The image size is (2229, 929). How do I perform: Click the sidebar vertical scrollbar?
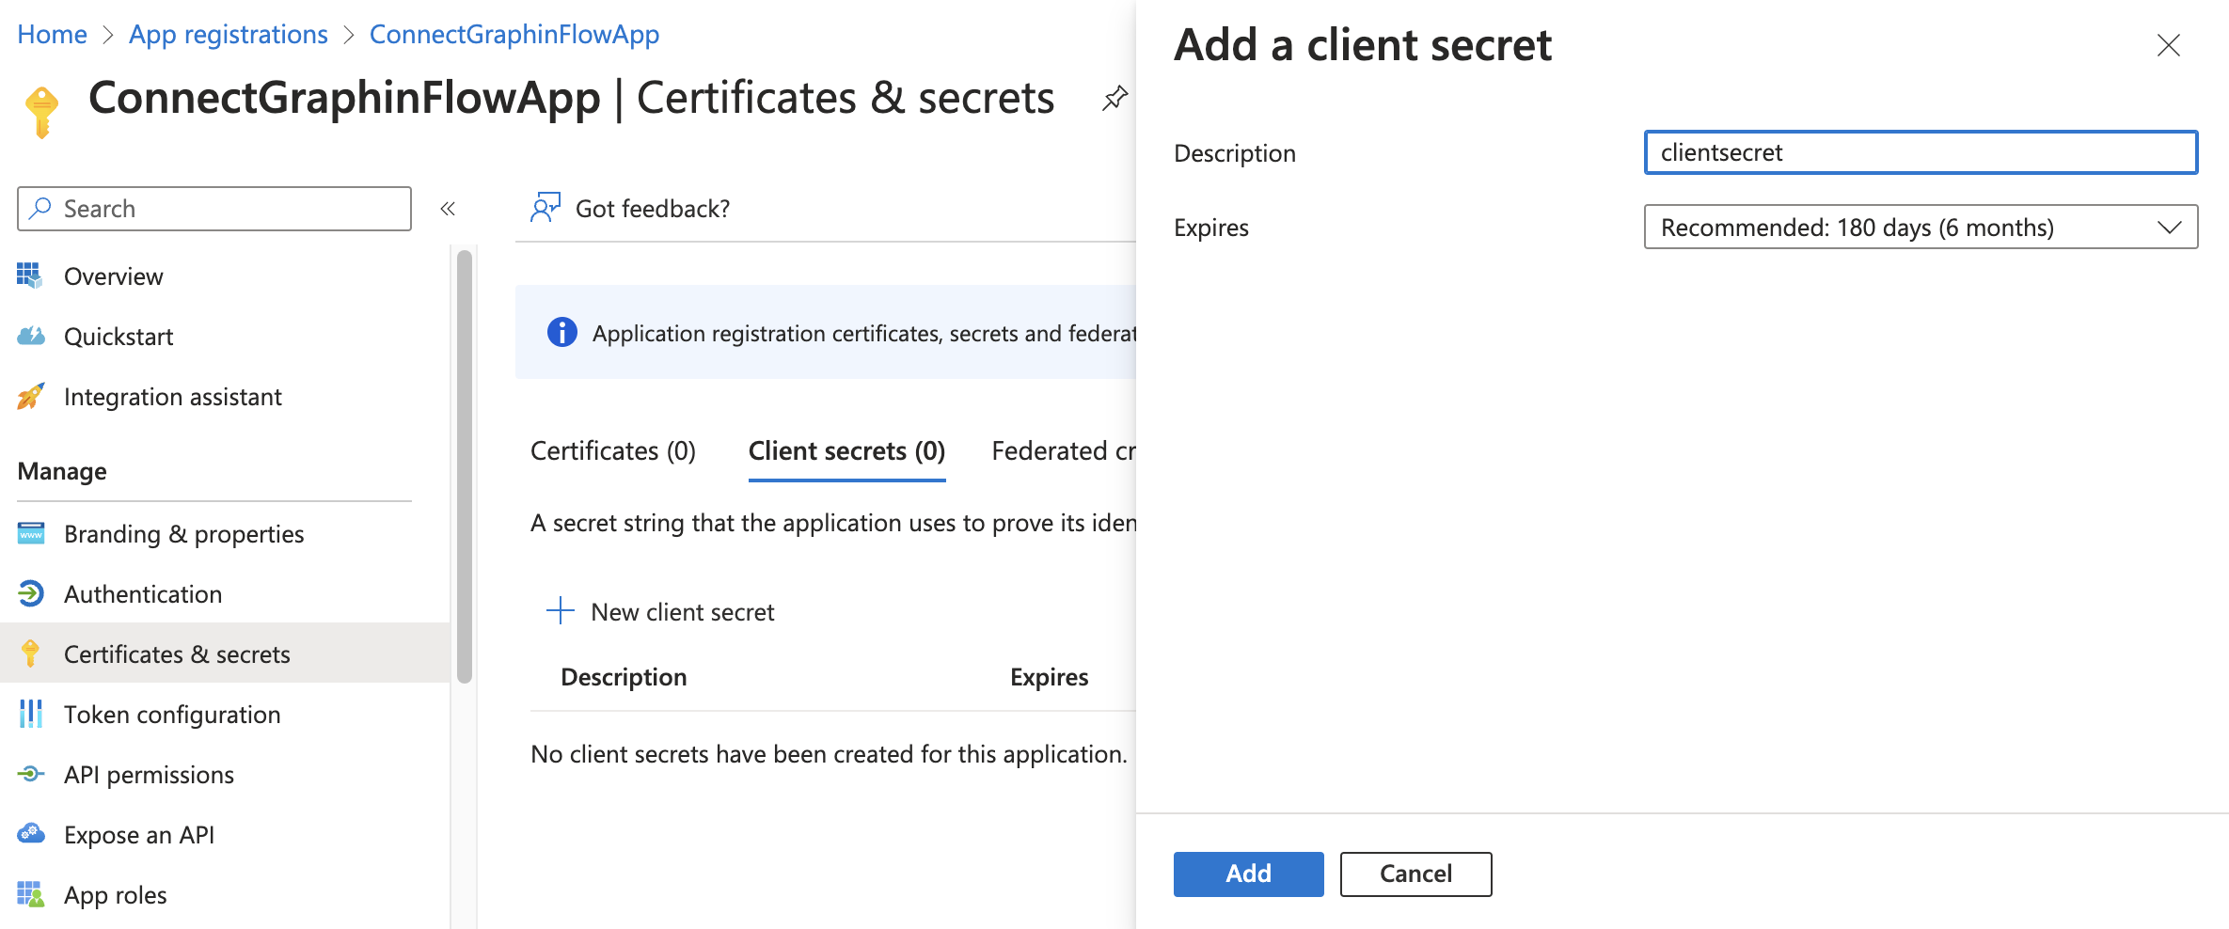[x=464, y=465]
